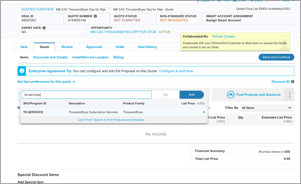
Task: Click the Expiry Date info icon
Action: (x=44, y=28)
